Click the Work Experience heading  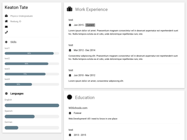pos(91,9)
